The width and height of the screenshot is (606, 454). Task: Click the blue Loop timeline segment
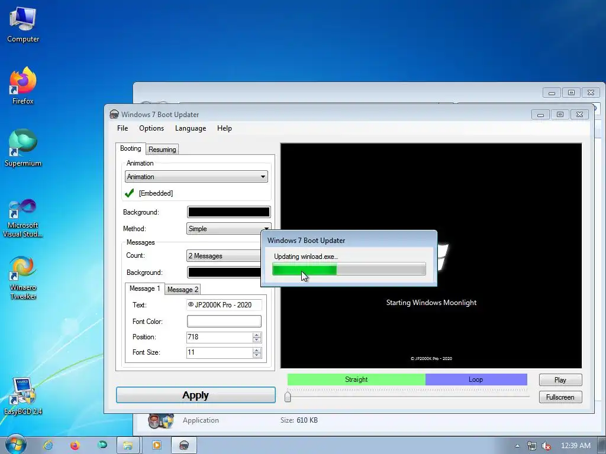coord(476,380)
